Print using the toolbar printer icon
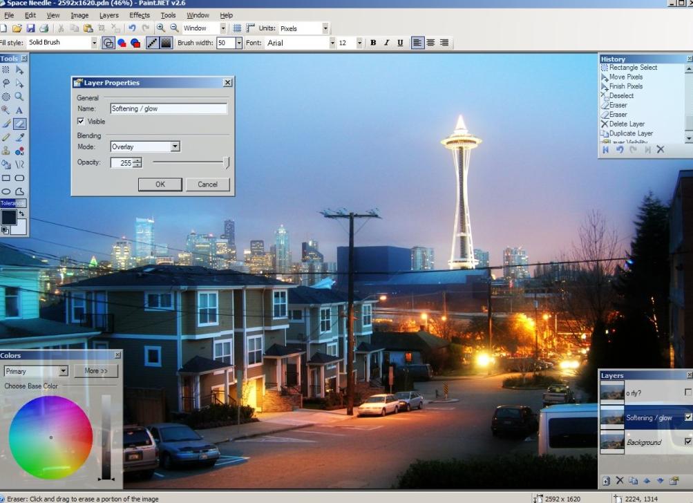Screen dimensions: 693x503 (x=44, y=28)
